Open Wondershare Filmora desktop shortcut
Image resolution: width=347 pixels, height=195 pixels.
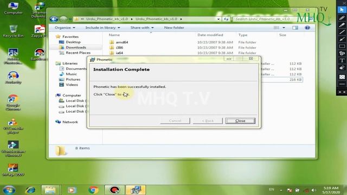pos(13,149)
